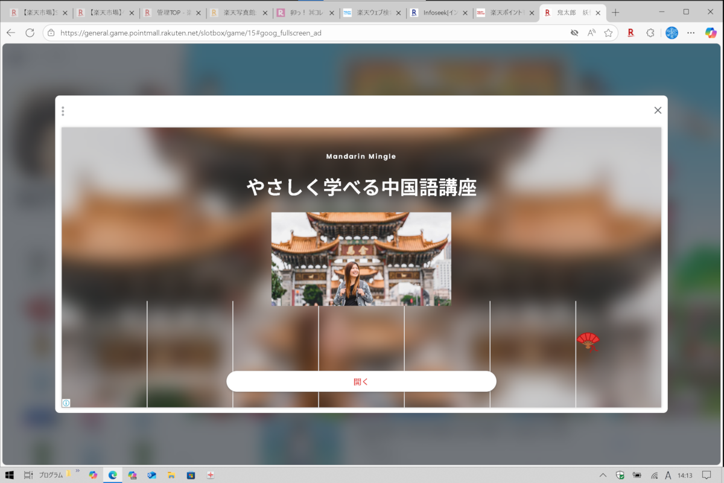Click the red folding fan icon
The width and height of the screenshot is (724, 483).
[x=588, y=342]
